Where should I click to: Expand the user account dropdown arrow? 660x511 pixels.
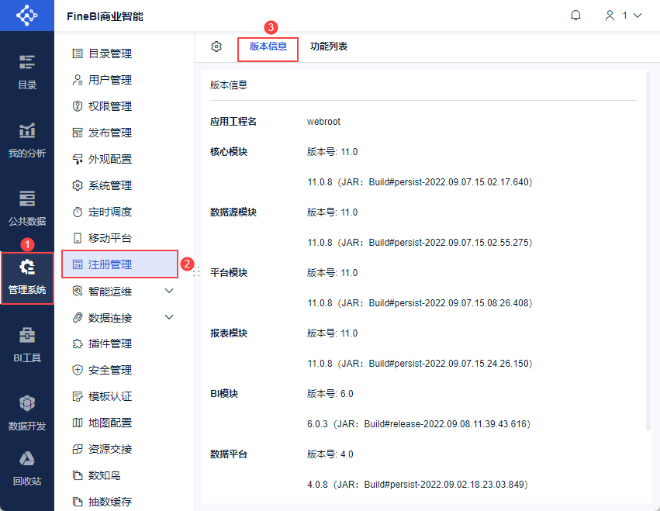coord(638,16)
